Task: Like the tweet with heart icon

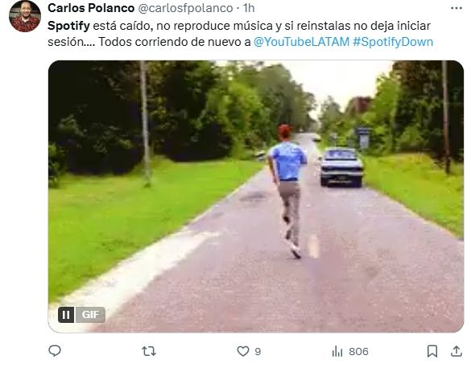Action: tap(243, 351)
